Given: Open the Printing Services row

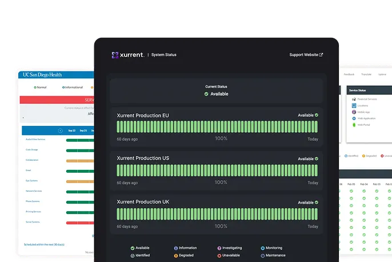Looking at the screenshot, I should pos(33,212).
